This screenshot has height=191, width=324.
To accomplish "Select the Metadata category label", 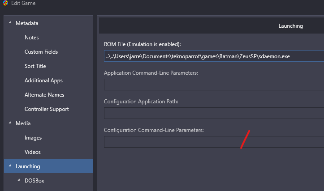I will 27,23.
